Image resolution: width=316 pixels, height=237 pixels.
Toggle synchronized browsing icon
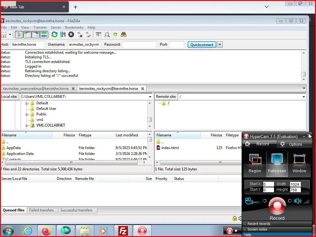115,35
